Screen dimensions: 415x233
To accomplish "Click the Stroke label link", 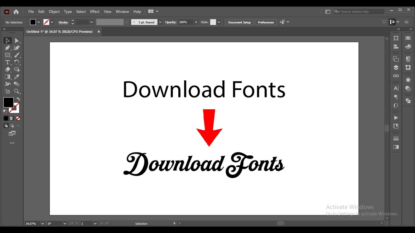I will pos(63,22).
